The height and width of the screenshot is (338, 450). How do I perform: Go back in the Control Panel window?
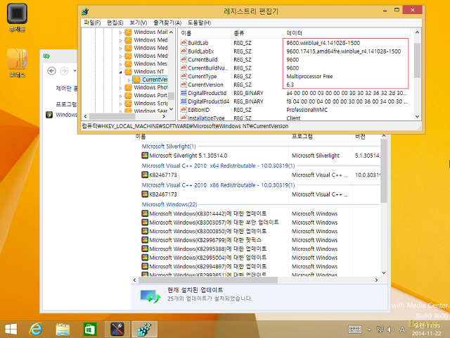point(51,70)
